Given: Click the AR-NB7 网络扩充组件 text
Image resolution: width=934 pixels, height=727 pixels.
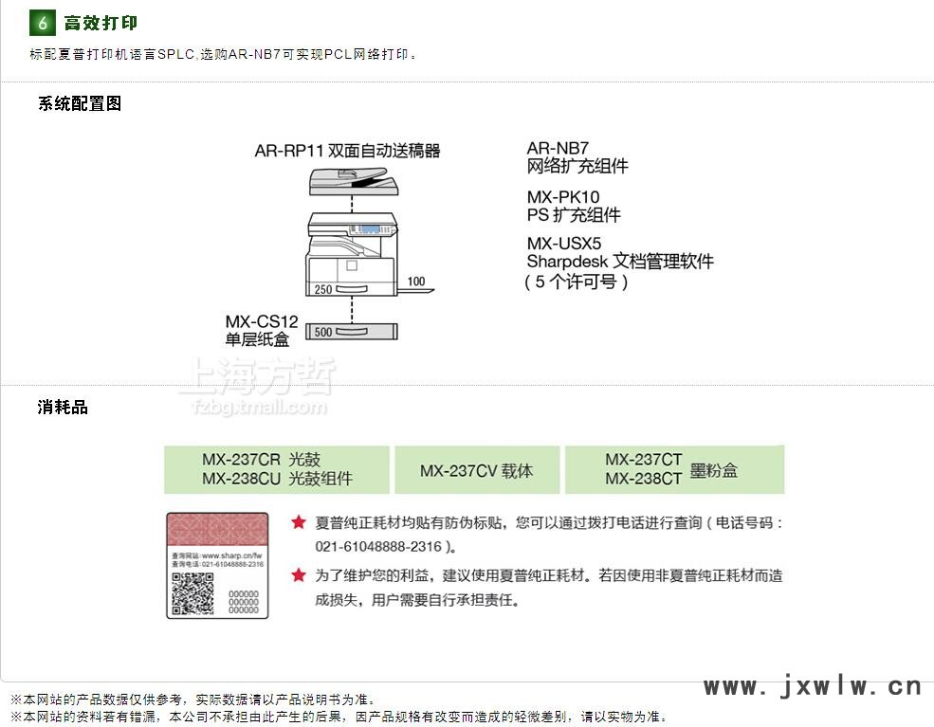Looking at the screenshot, I should 577,157.
